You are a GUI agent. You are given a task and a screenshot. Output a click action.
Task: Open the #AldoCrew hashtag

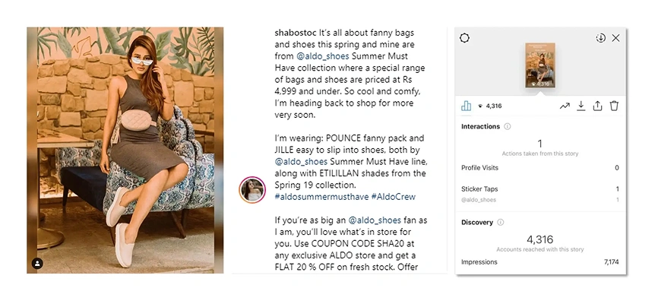tap(394, 197)
